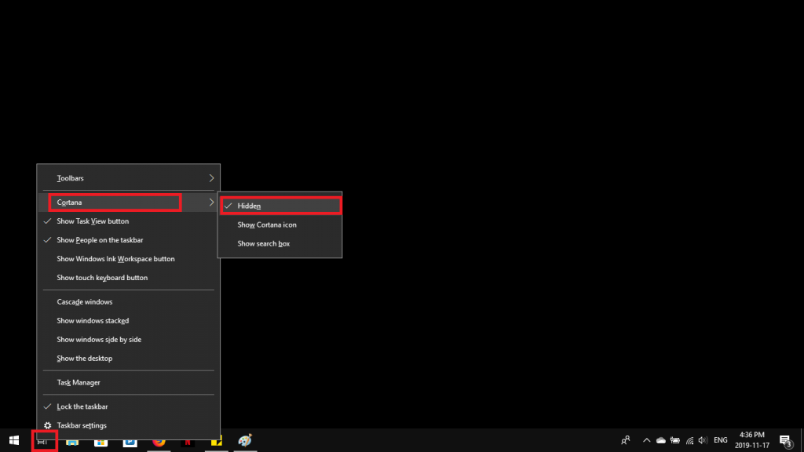804x452 pixels.
Task: Check the battery status tray icon
Action: (x=675, y=440)
